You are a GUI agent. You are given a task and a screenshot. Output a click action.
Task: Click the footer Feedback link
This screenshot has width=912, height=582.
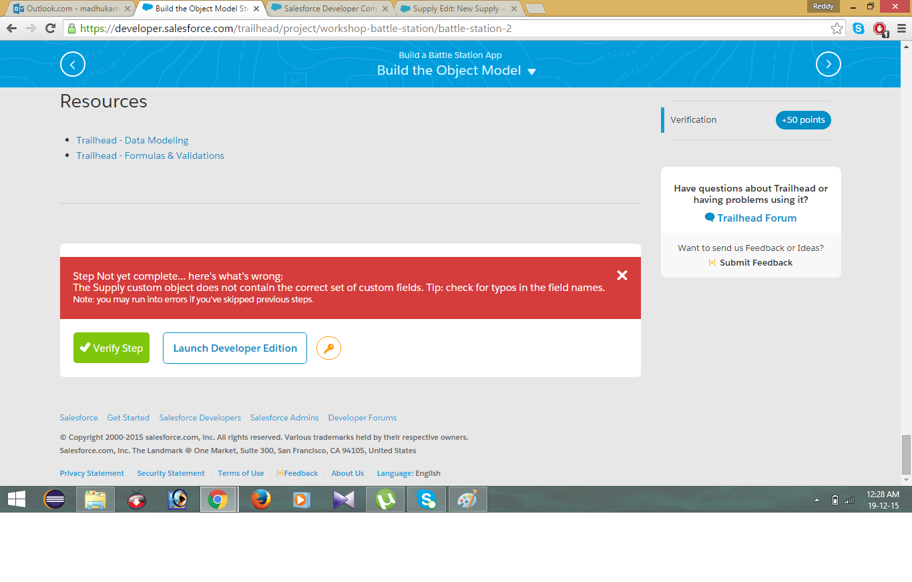pyautogui.click(x=298, y=473)
